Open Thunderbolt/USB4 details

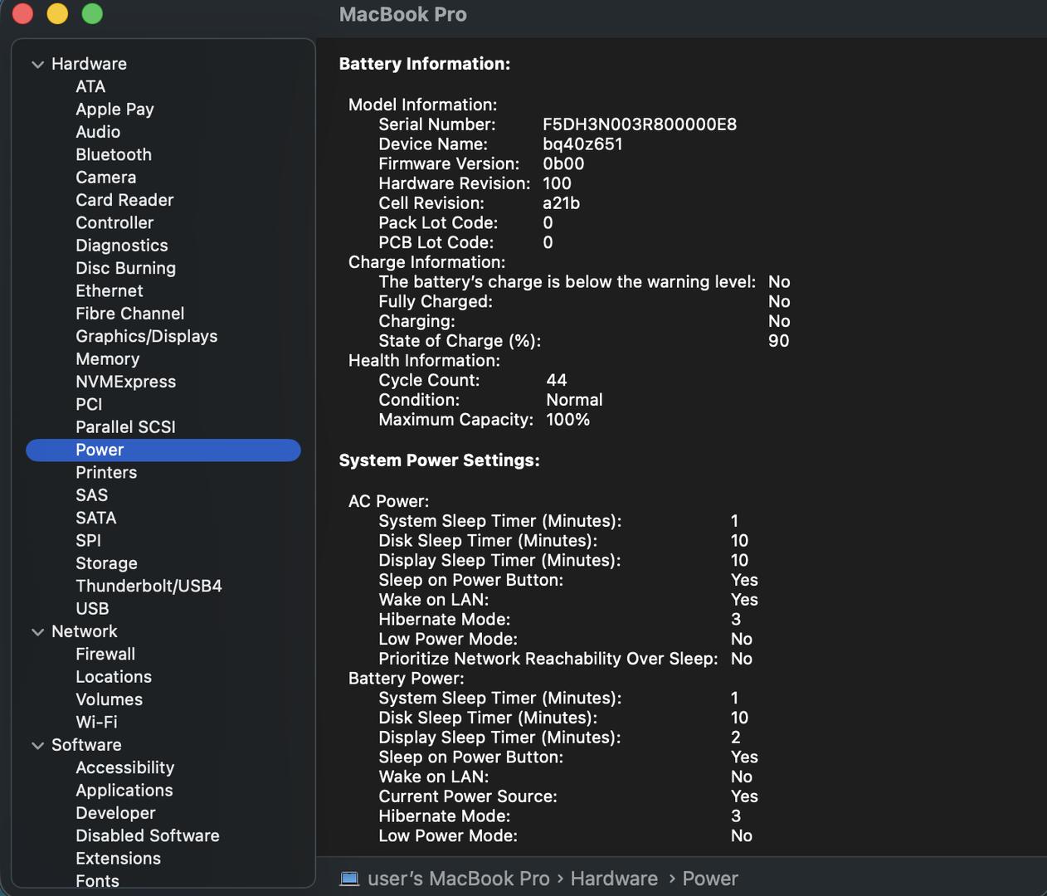pos(149,586)
